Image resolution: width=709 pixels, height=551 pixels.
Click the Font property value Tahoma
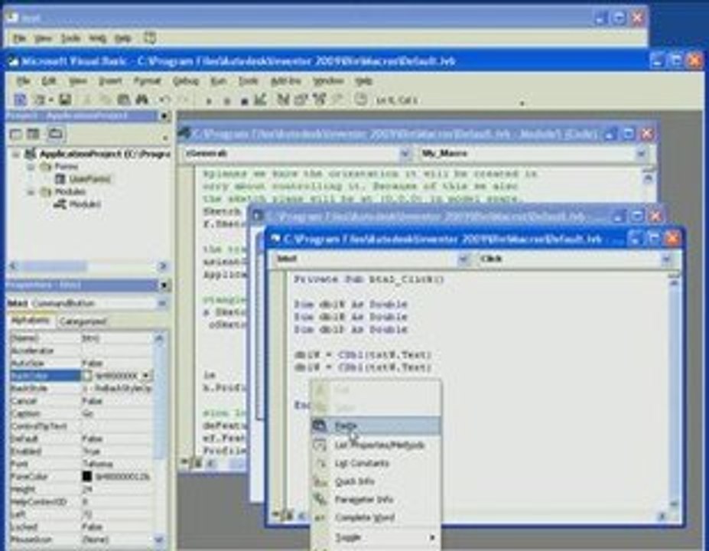[x=98, y=465]
